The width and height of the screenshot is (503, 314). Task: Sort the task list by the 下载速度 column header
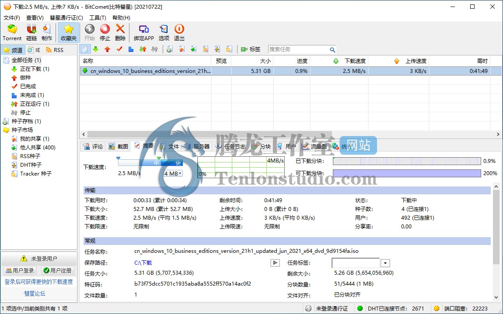click(x=339, y=61)
